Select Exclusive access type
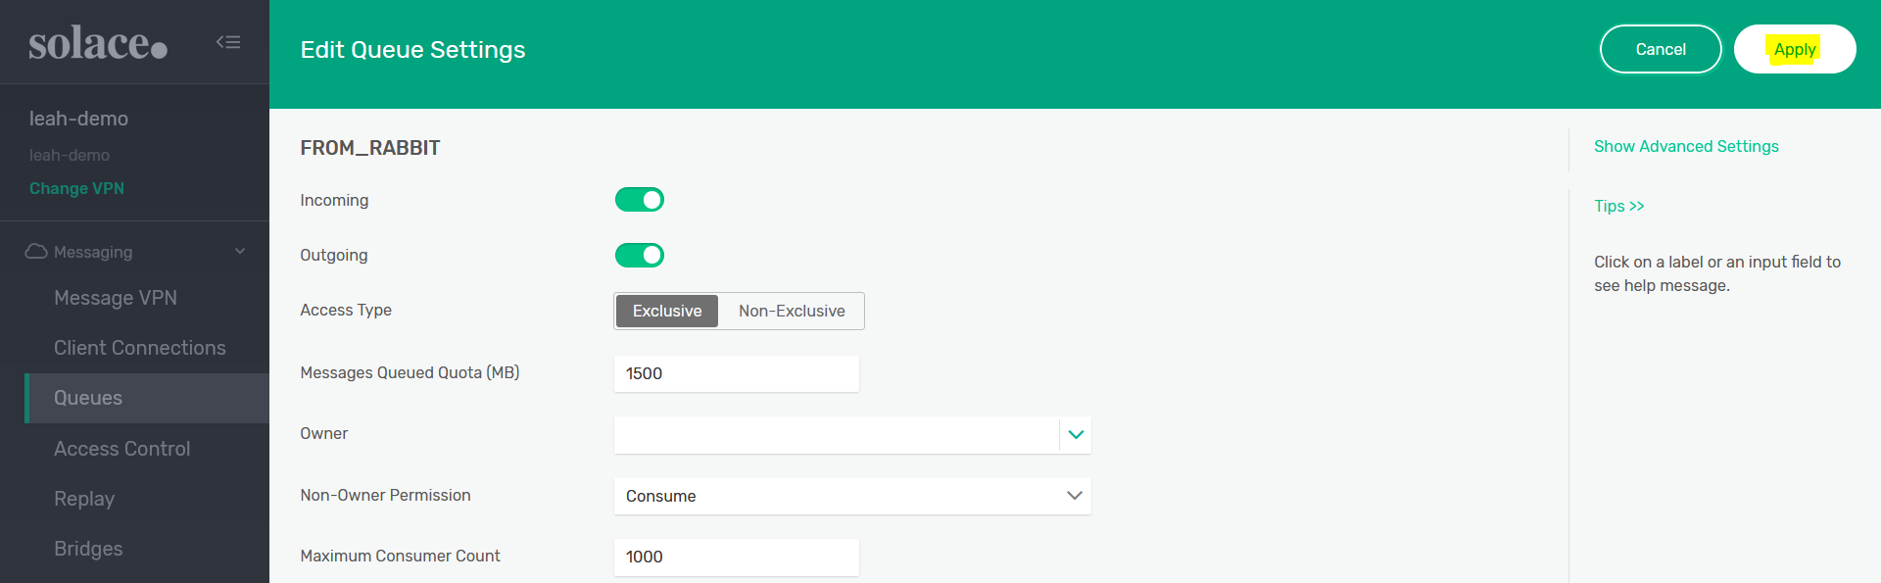The image size is (1881, 583). tap(667, 312)
